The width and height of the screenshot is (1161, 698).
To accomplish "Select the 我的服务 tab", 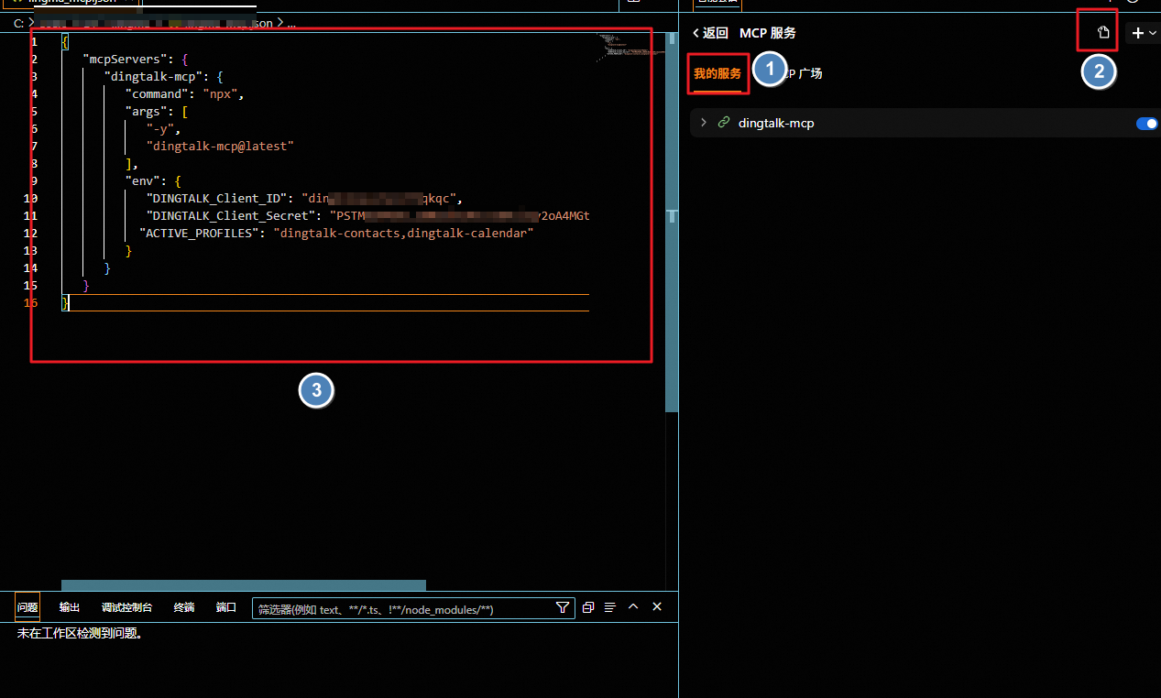I will (717, 73).
